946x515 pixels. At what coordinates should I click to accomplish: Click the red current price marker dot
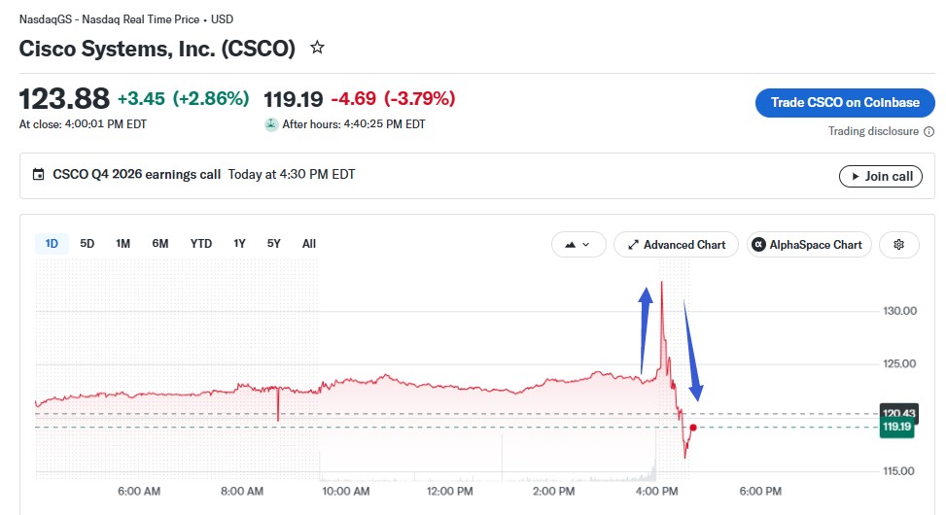(693, 428)
